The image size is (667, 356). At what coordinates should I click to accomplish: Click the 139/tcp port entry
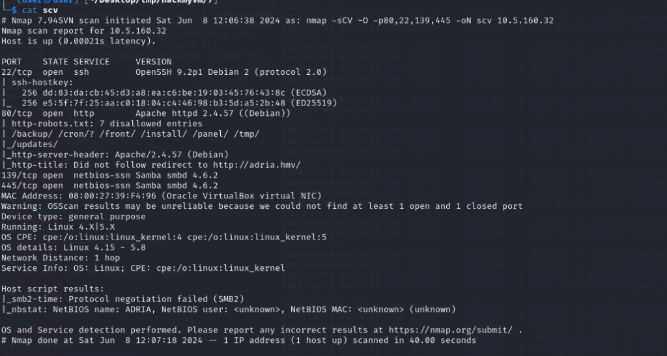tap(19, 175)
